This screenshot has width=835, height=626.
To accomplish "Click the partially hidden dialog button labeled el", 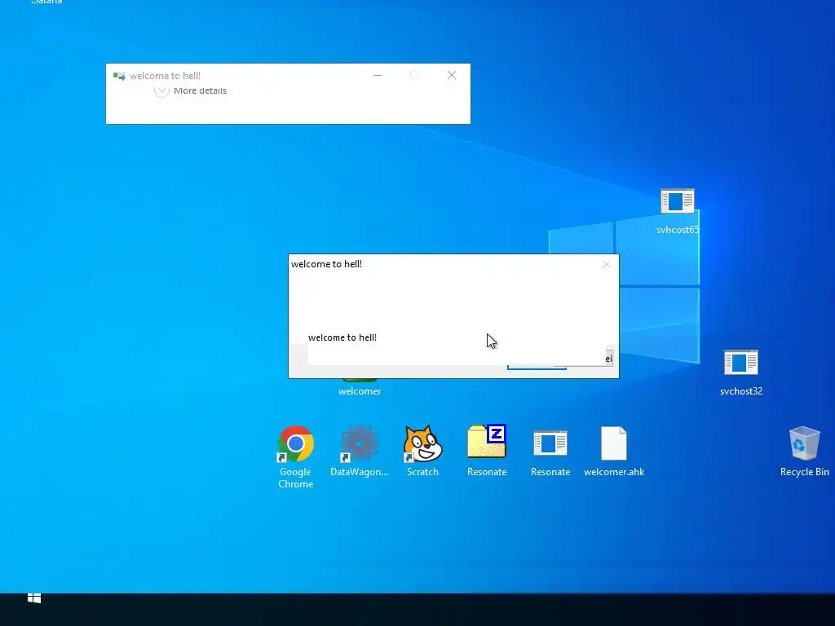I will (608, 359).
